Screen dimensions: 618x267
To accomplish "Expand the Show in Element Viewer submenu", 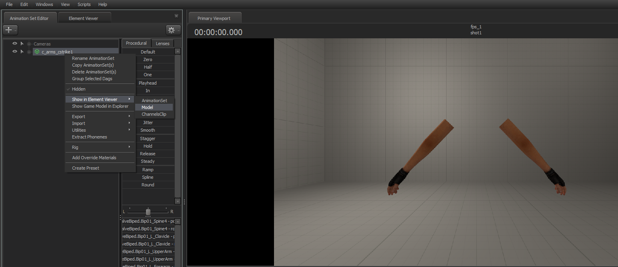I will [x=100, y=99].
